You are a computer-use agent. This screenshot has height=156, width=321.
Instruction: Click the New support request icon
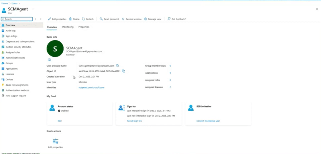(3, 96)
